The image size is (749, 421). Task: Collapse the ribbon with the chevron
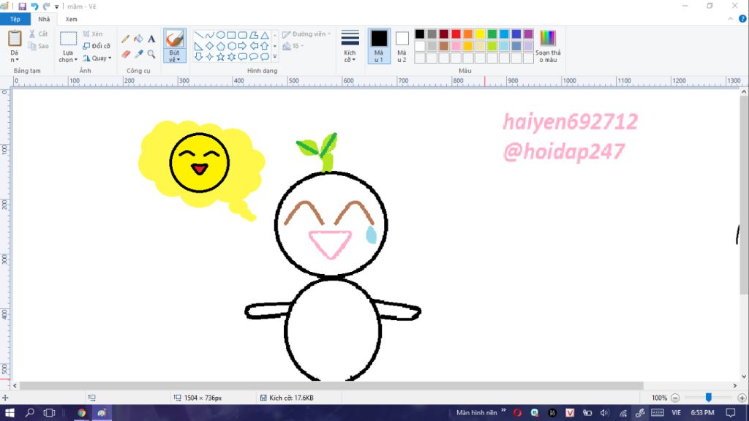tap(731, 19)
